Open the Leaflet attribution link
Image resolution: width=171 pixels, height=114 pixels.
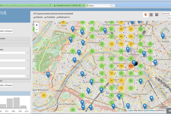pyautogui.click(x=130, y=110)
